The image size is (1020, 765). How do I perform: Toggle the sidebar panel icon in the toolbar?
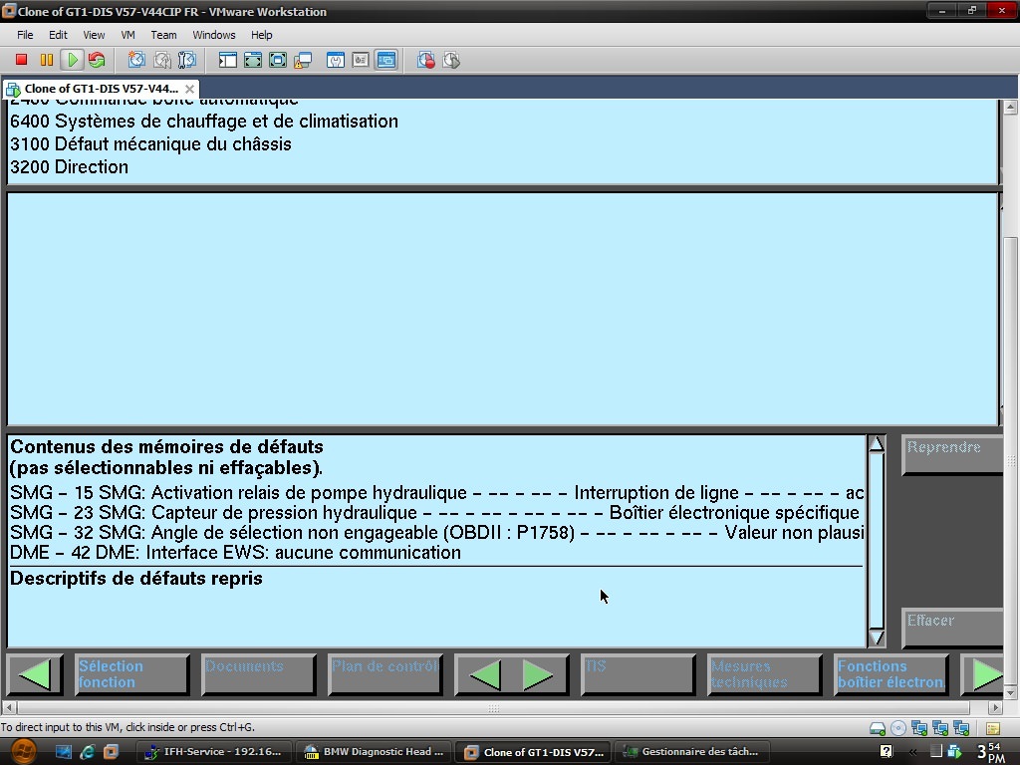coord(228,60)
